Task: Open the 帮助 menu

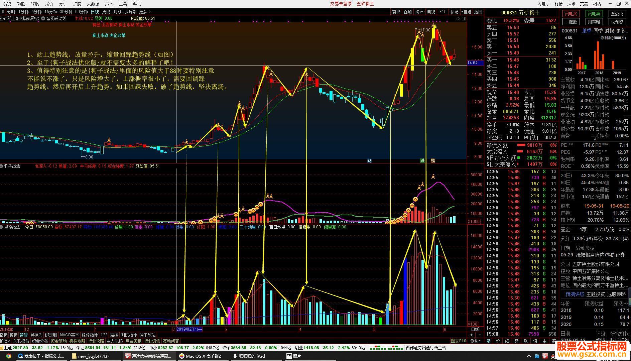Action: point(137,4)
